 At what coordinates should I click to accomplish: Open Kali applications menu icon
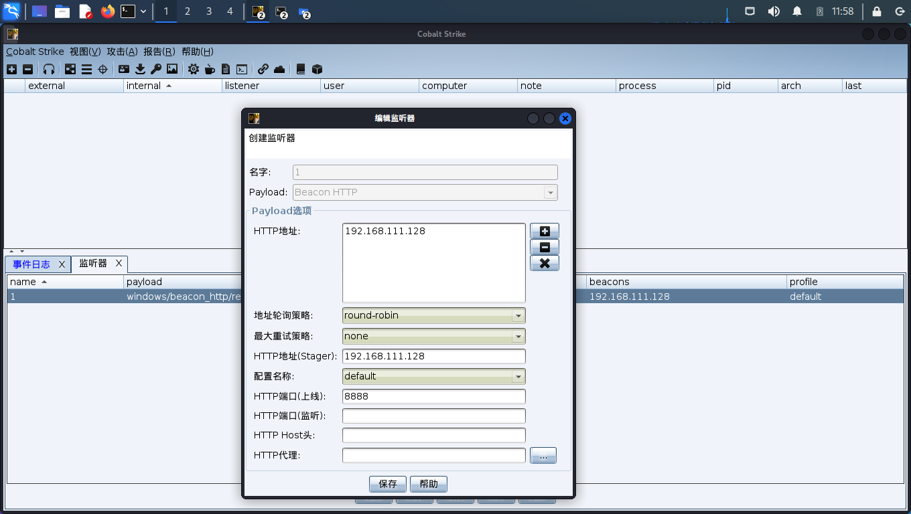coord(11,11)
